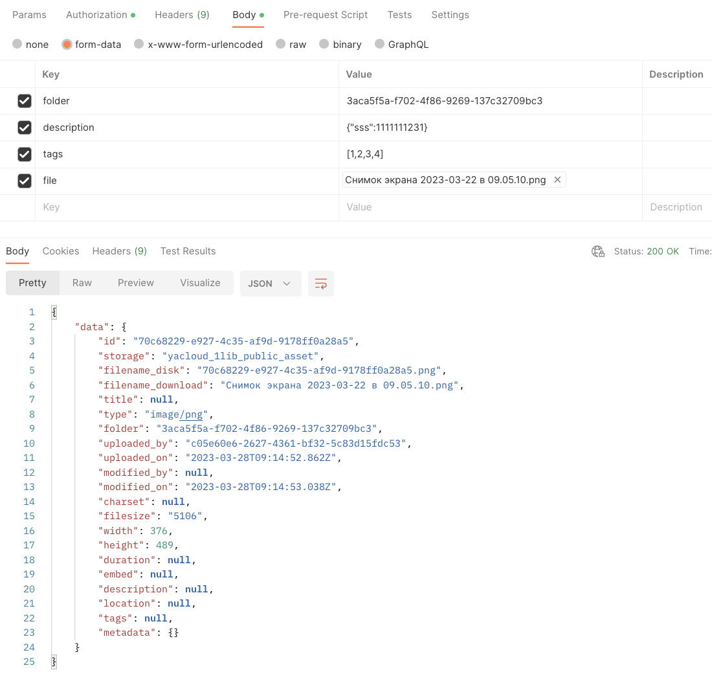View response Cookies
712x683 pixels.
point(60,251)
